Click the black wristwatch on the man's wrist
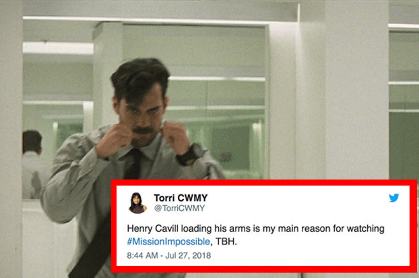Image resolution: width=419 pixels, height=278 pixels. [191, 154]
